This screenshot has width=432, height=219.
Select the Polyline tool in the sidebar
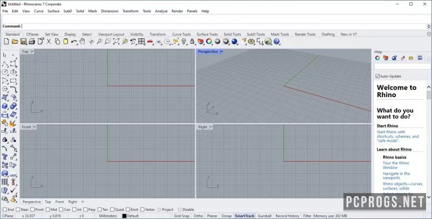[5, 64]
